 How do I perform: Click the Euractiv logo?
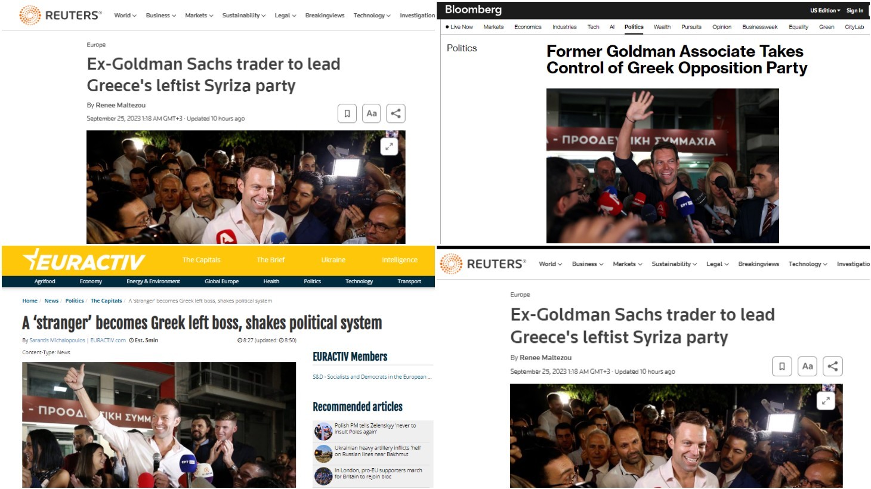84,261
